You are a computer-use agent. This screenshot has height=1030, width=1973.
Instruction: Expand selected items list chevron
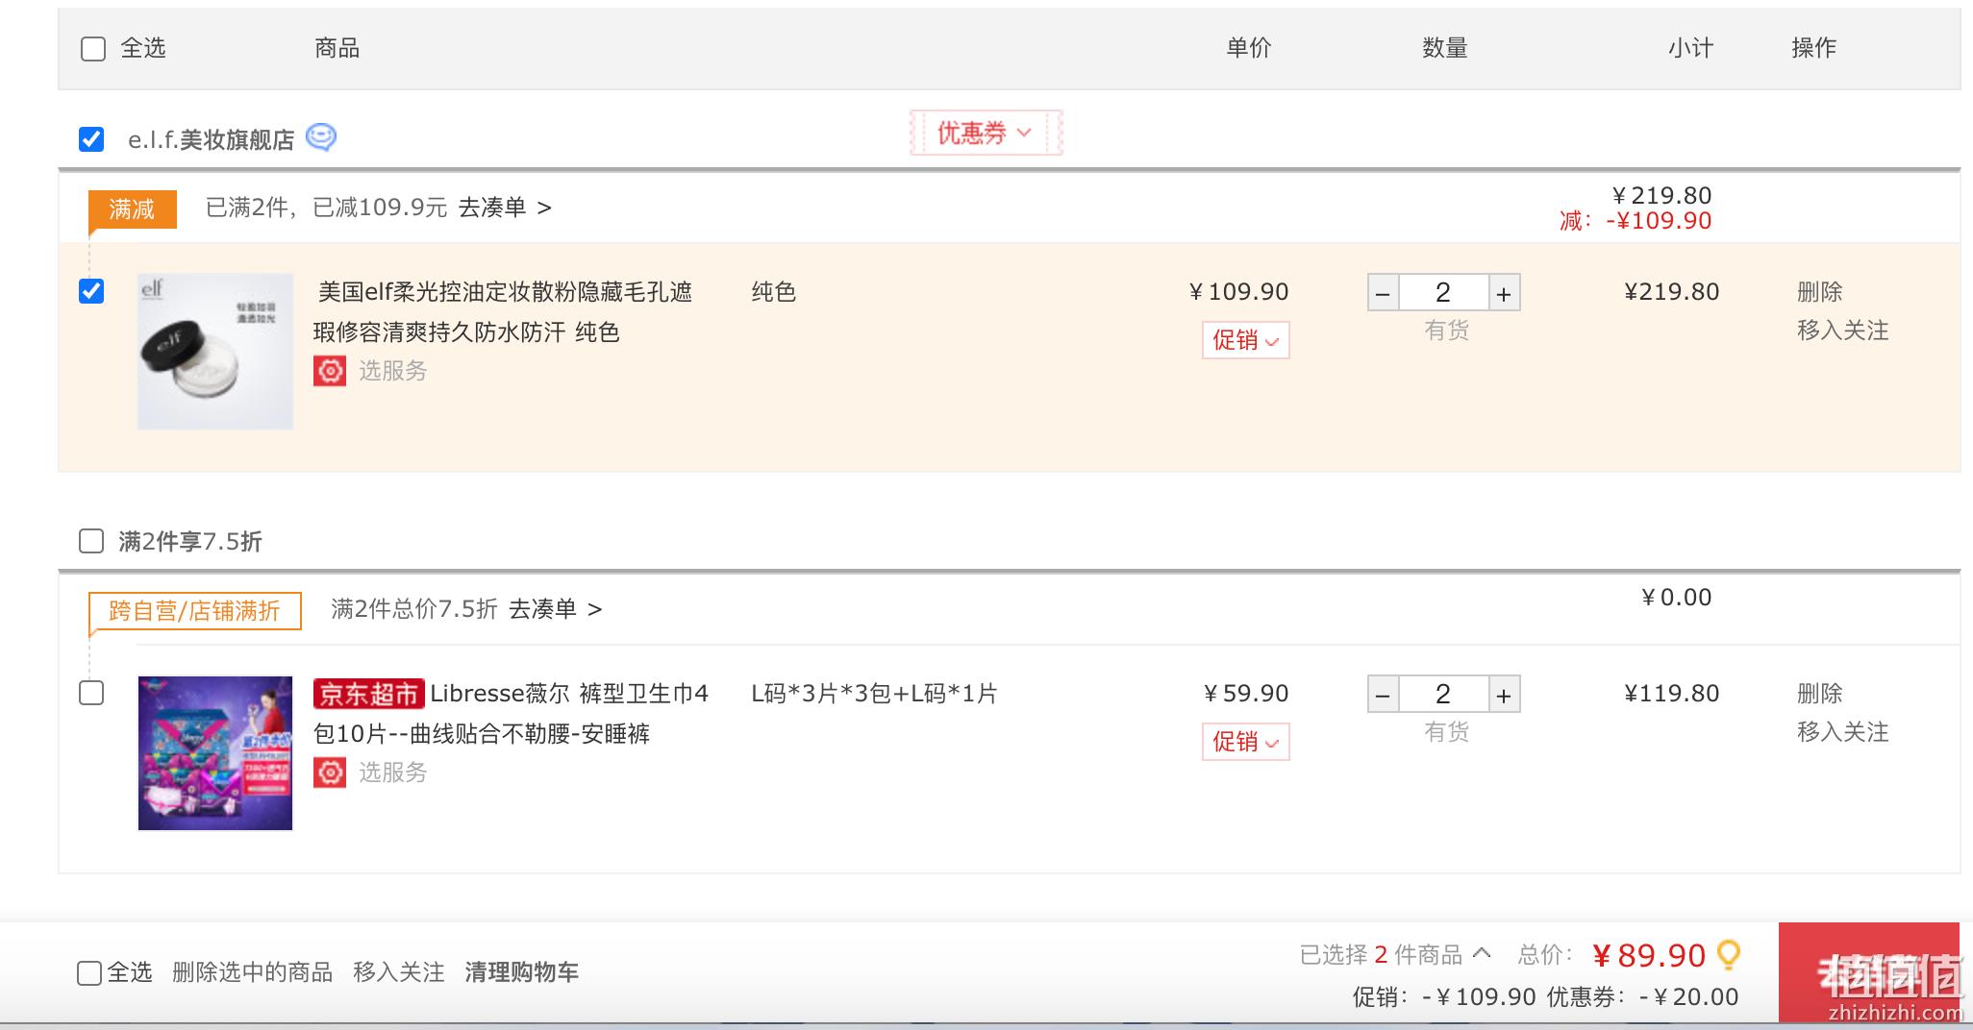[x=1482, y=953]
